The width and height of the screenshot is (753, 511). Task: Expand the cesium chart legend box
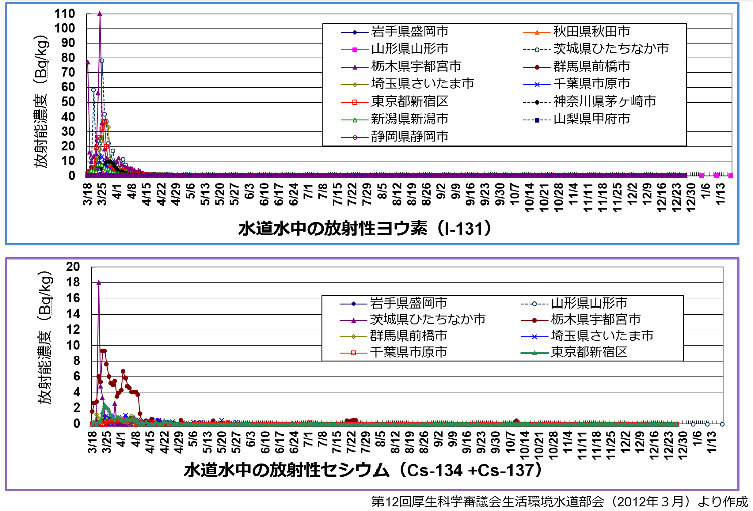click(502, 328)
